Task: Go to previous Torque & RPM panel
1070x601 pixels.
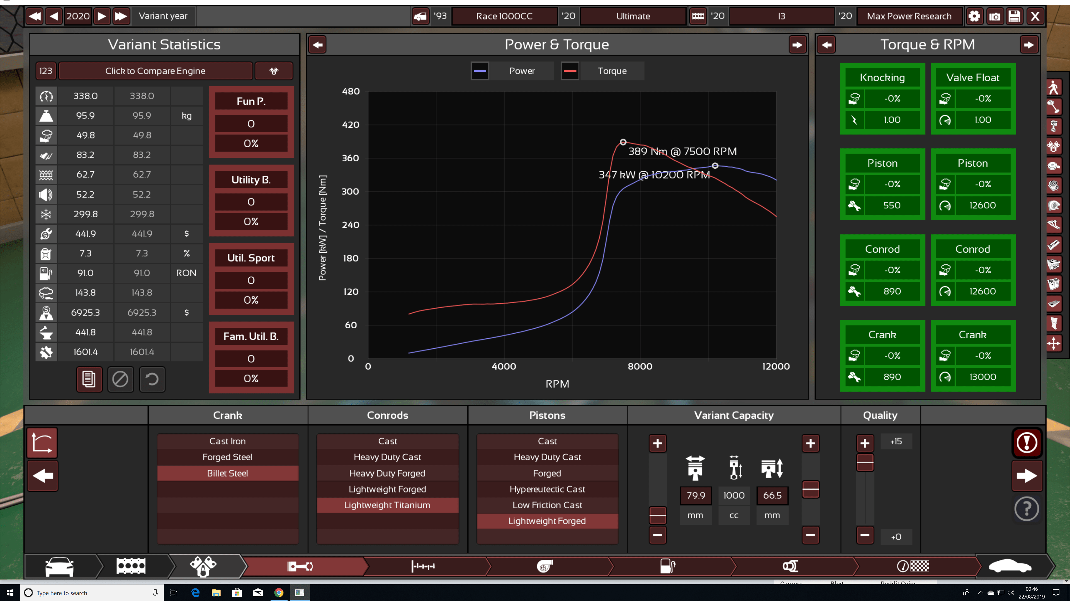Action: 826,45
